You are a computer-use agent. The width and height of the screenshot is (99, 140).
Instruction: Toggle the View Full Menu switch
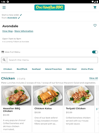tap(95, 52)
